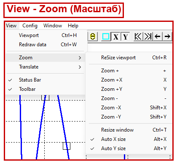Choose the Zoom -X entry
177x164 pixels.
(x=129, y=108)
